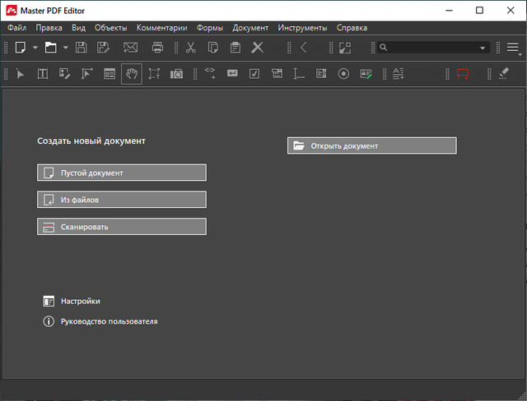Click the Paste clipboard icon
527x401 pixels.
coord(236,48)
